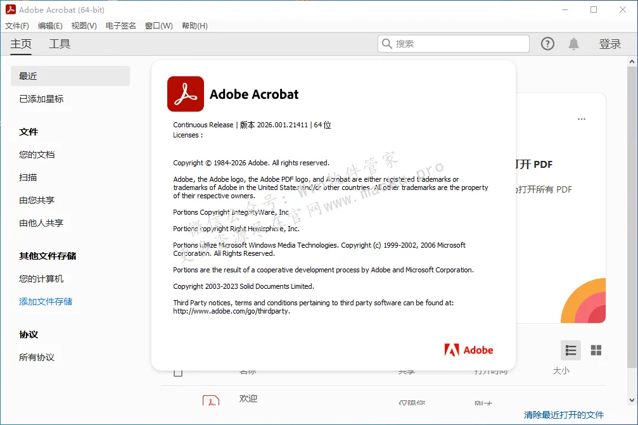Image resolution: width=638 pixels, height=425 pixels.
Task: Open the 电子签名 menu
Action: [x=120, y=25]
